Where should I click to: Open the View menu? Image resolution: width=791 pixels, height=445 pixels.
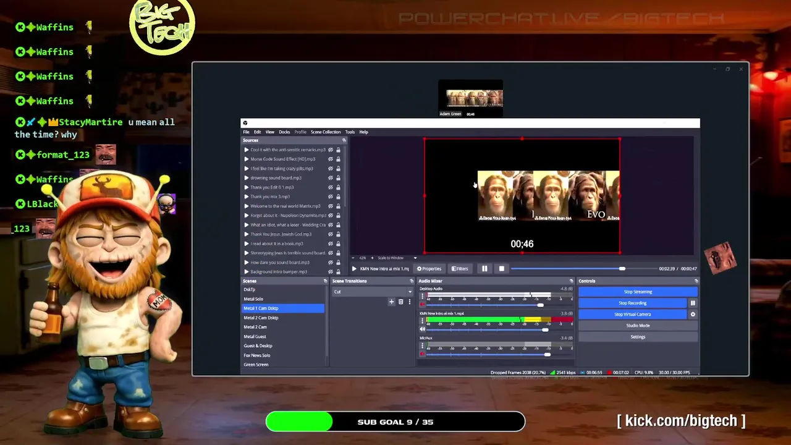[x=270, y=132]
